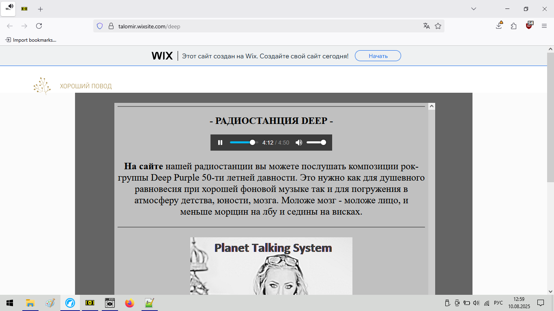This screenshot has height=311, width=554.
Task: Click the browser page vertical scrollbar
Action: click(550, 117)
